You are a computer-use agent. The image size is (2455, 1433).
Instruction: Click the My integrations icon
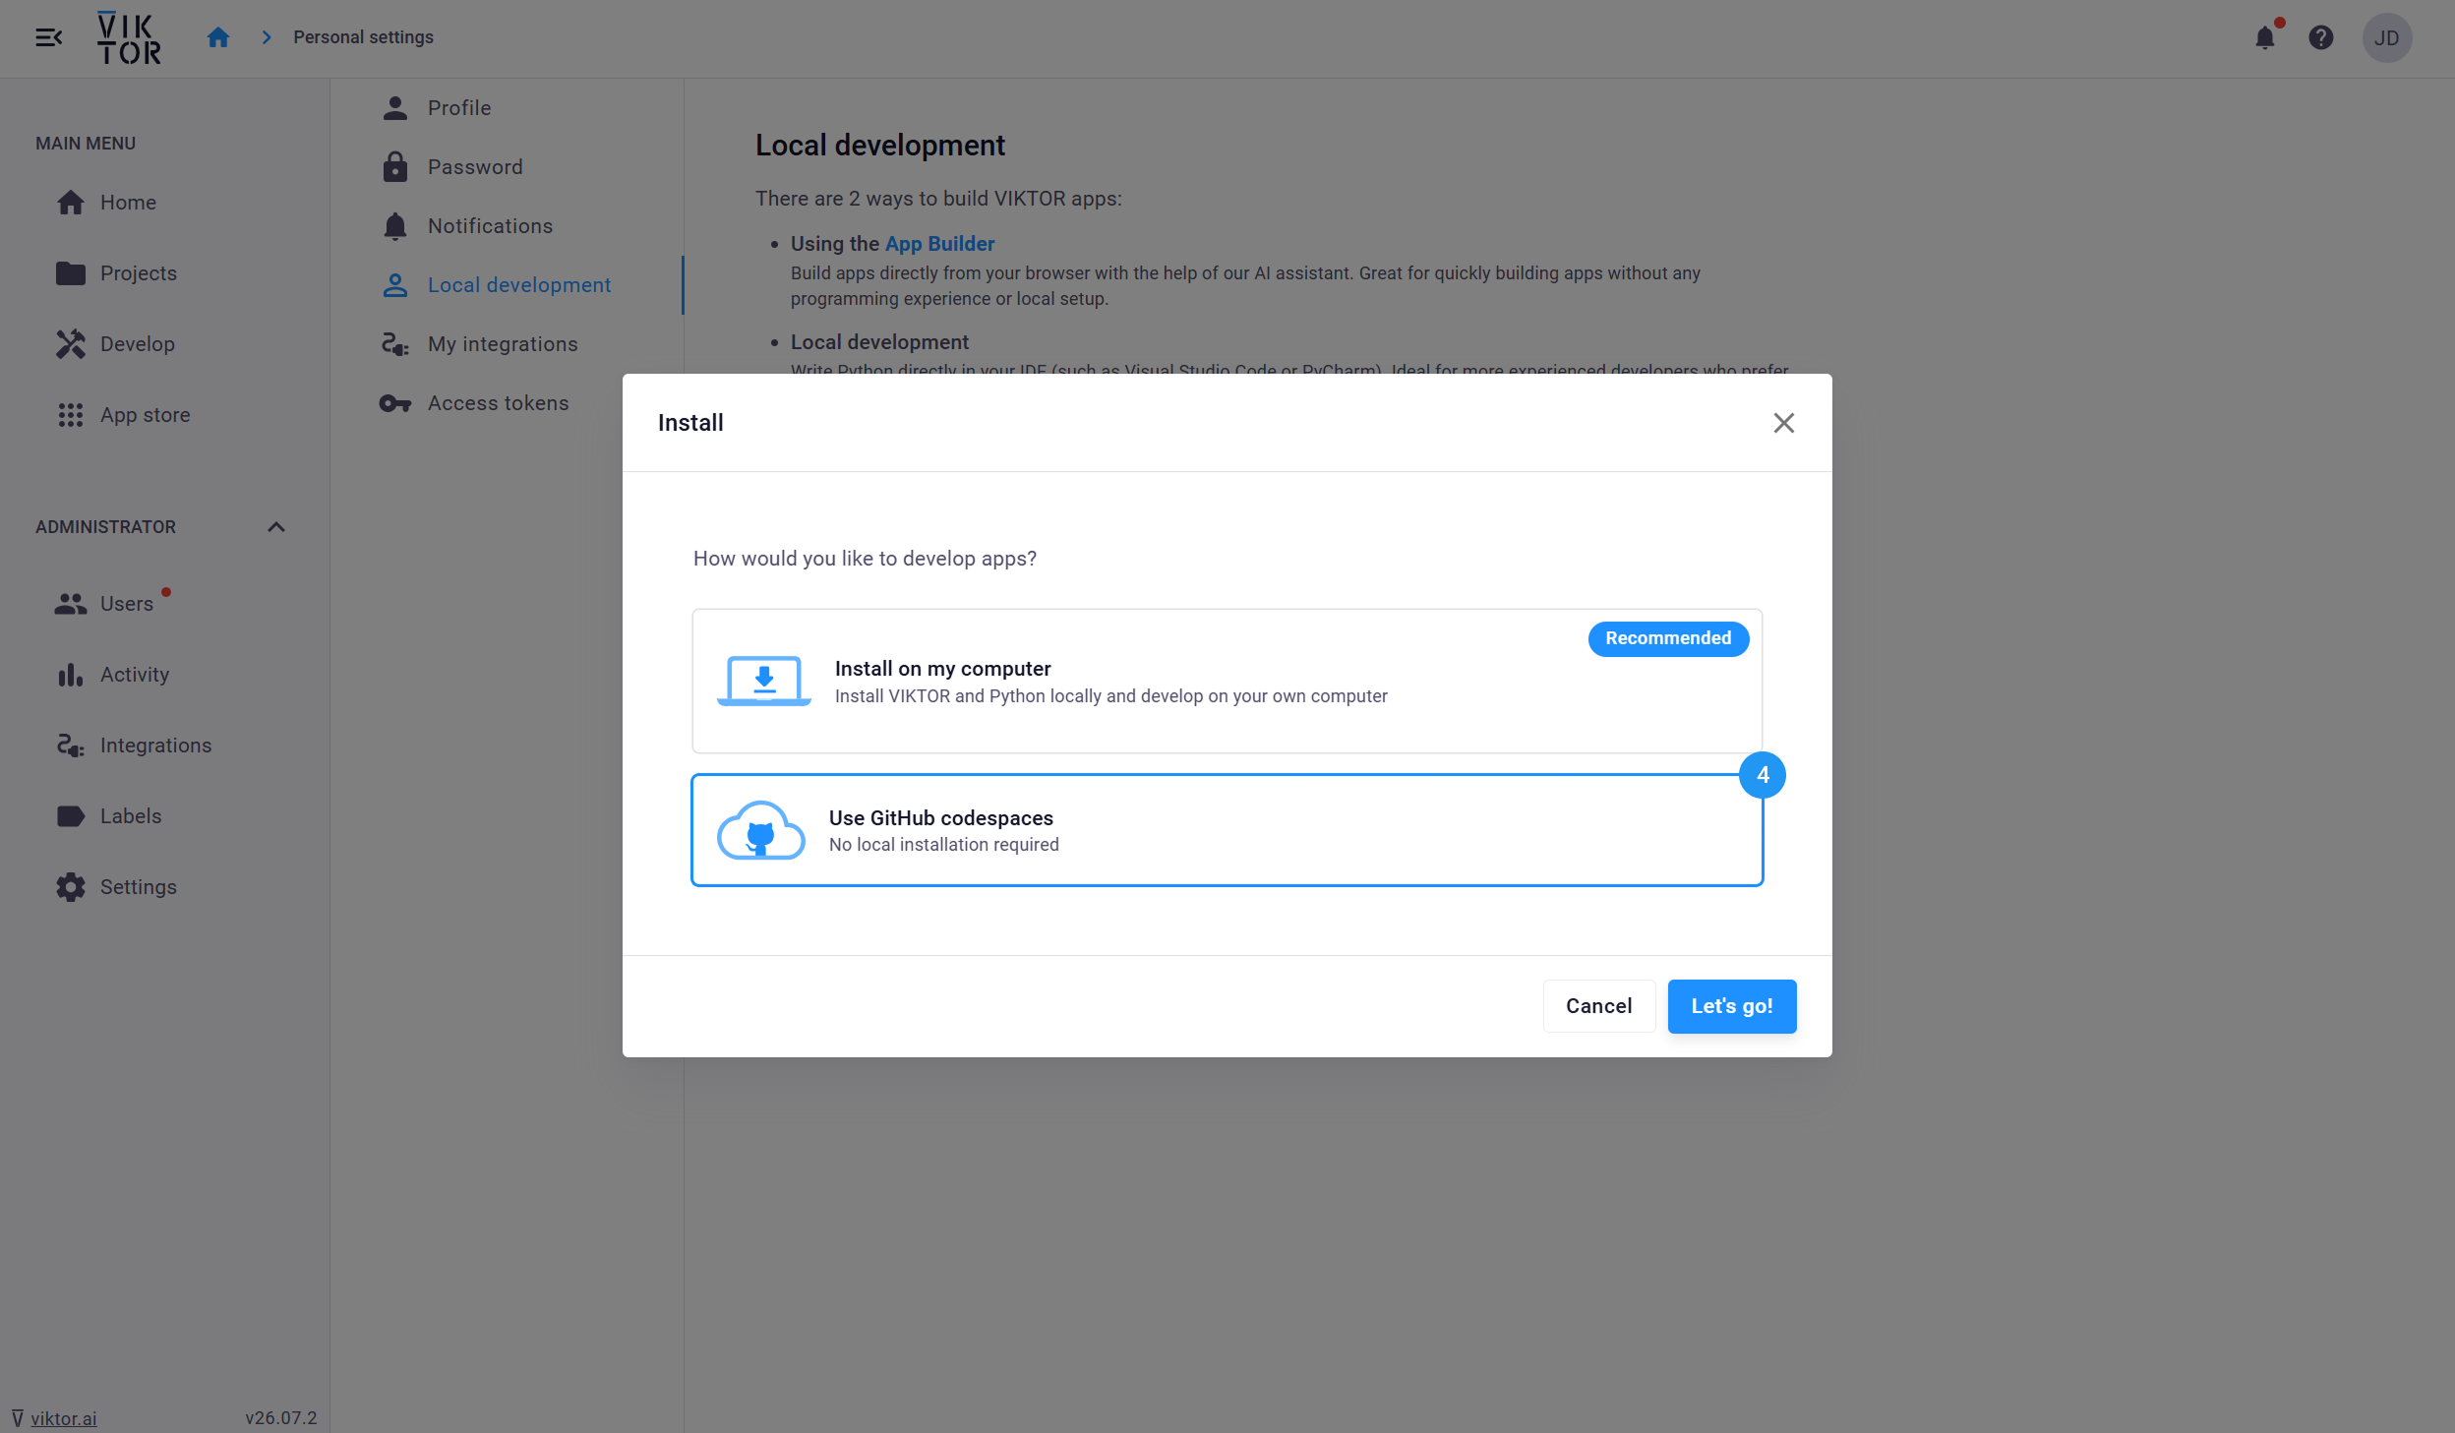[395, 344]
